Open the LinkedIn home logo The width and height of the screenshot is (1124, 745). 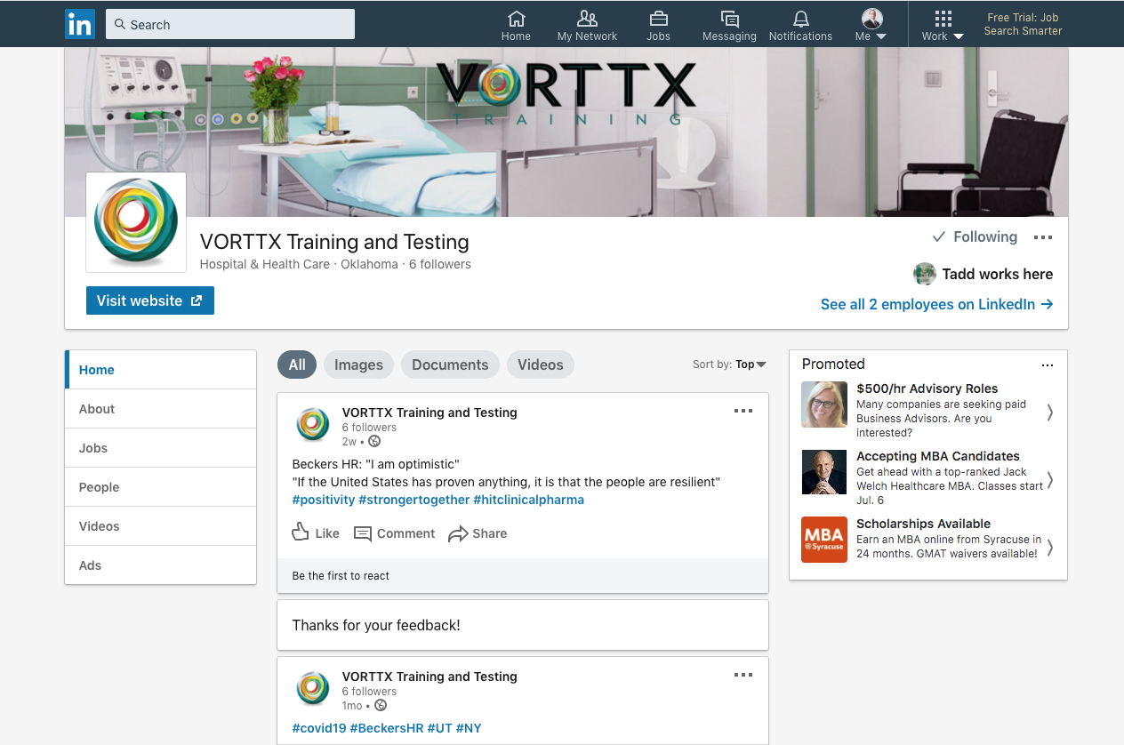80,24
